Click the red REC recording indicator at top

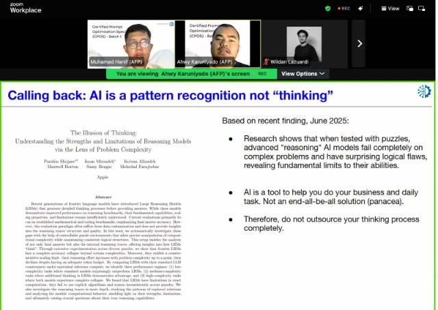[x=344, y=9]
